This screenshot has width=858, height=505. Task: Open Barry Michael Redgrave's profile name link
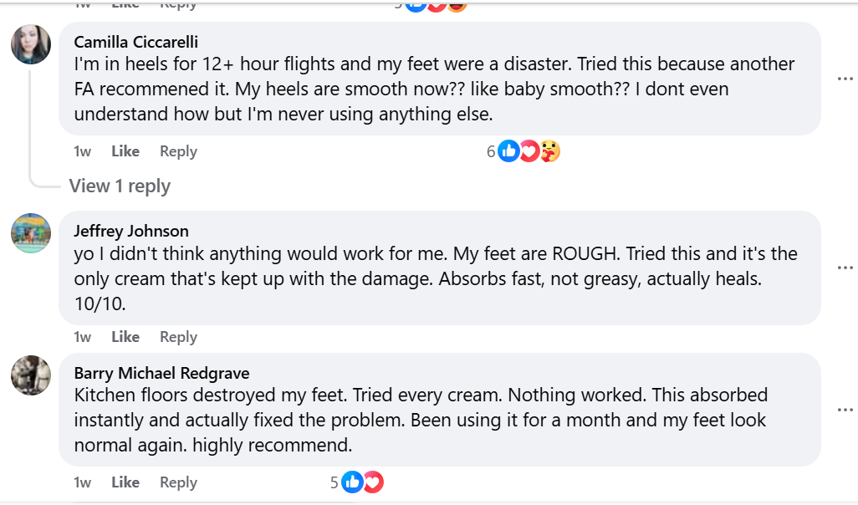pos(161,373)
